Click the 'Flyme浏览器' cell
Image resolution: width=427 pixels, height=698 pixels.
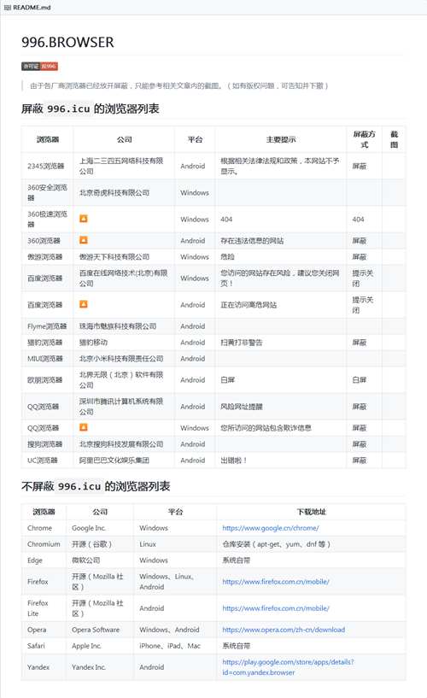[47, 326]
